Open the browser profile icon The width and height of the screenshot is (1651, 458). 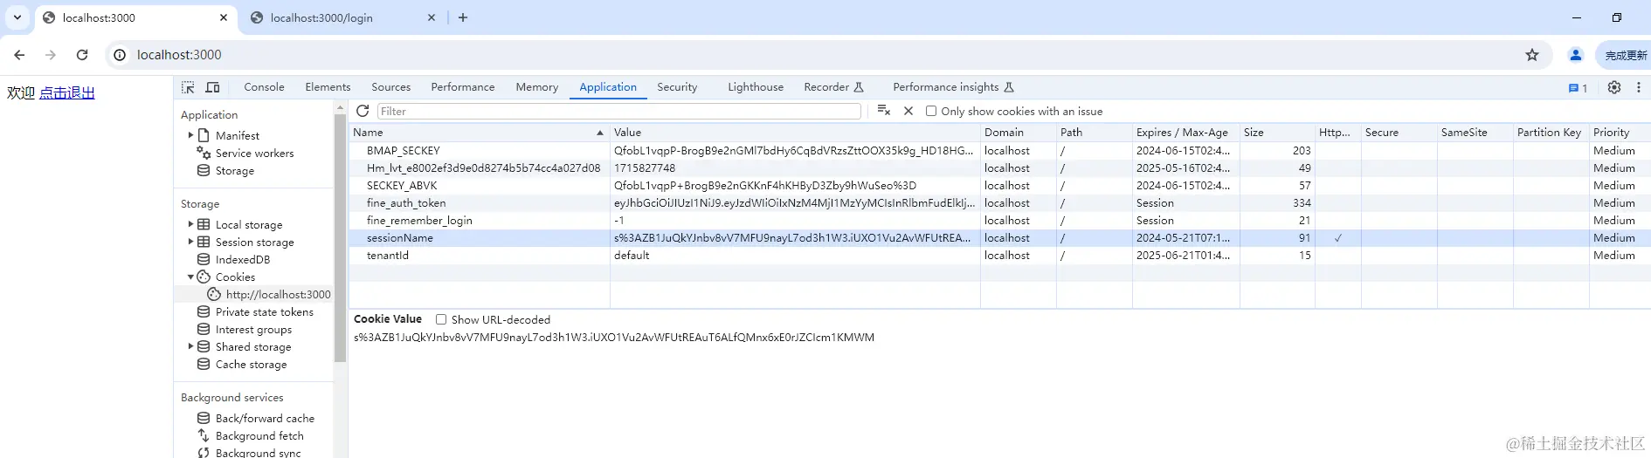(1576, 55)
